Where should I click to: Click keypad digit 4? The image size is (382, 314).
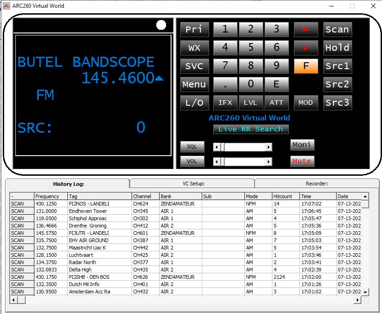[225, 48]
